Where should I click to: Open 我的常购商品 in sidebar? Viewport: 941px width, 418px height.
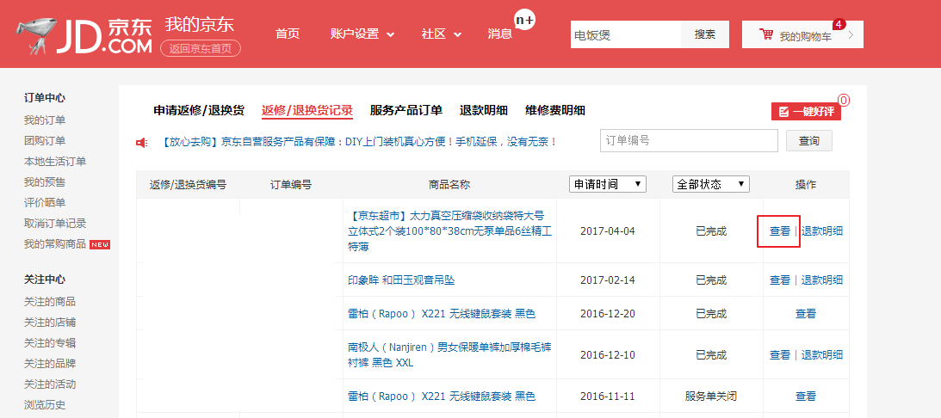(55, 244)
